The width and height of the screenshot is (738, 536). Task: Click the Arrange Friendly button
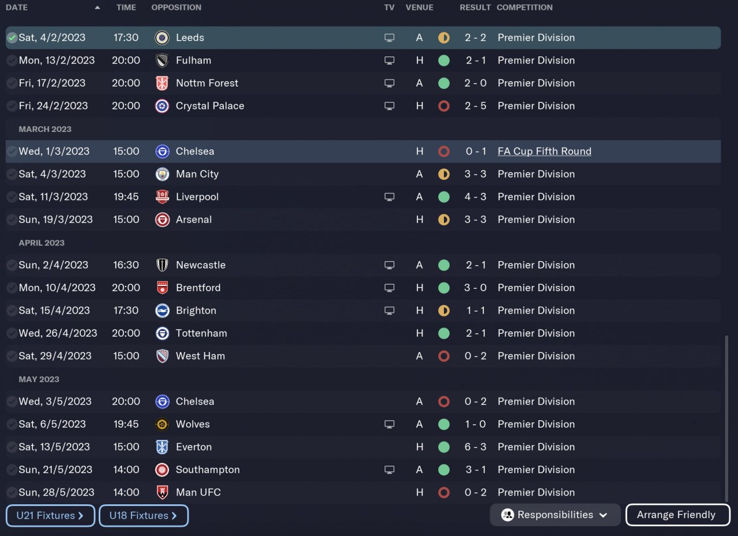(x=677, y=515)
